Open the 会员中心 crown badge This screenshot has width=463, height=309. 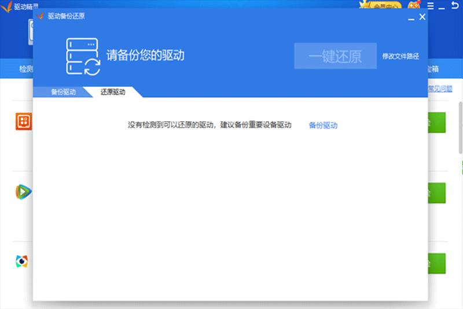(x=383, y=5)
